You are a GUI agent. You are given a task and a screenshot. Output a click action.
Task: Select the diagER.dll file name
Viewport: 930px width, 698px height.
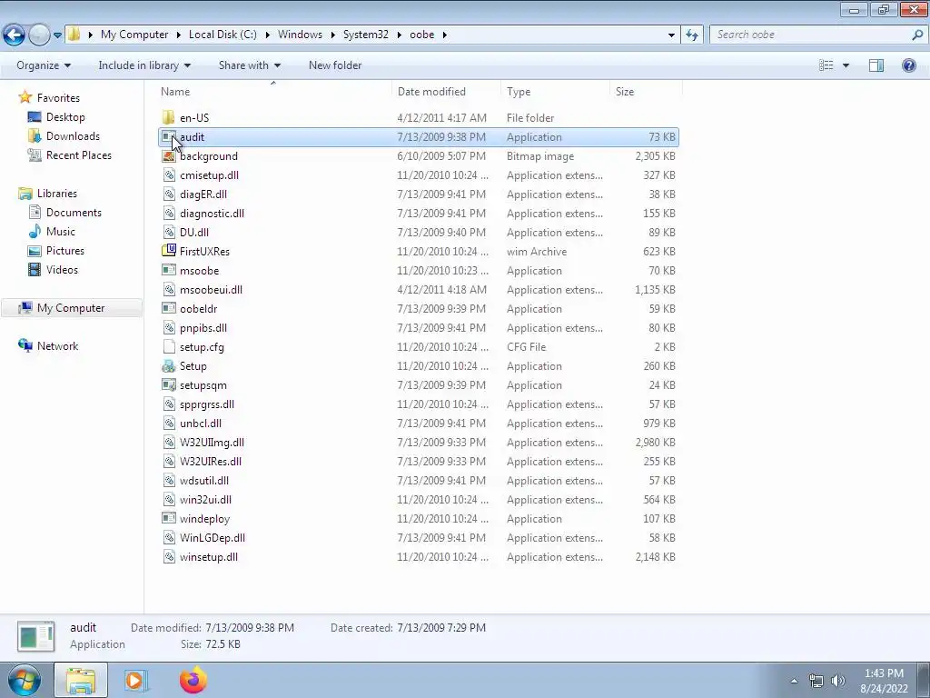click(x=203, y=194)
